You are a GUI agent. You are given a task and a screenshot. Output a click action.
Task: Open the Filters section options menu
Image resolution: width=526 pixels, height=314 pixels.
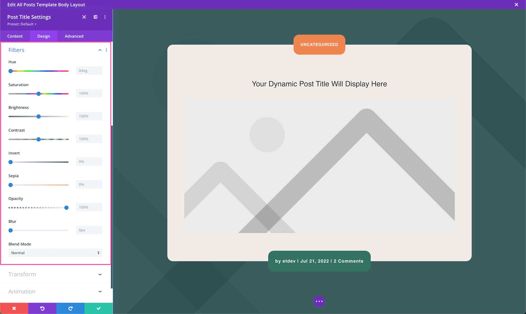pyautogui.click(x=106, y=50)
